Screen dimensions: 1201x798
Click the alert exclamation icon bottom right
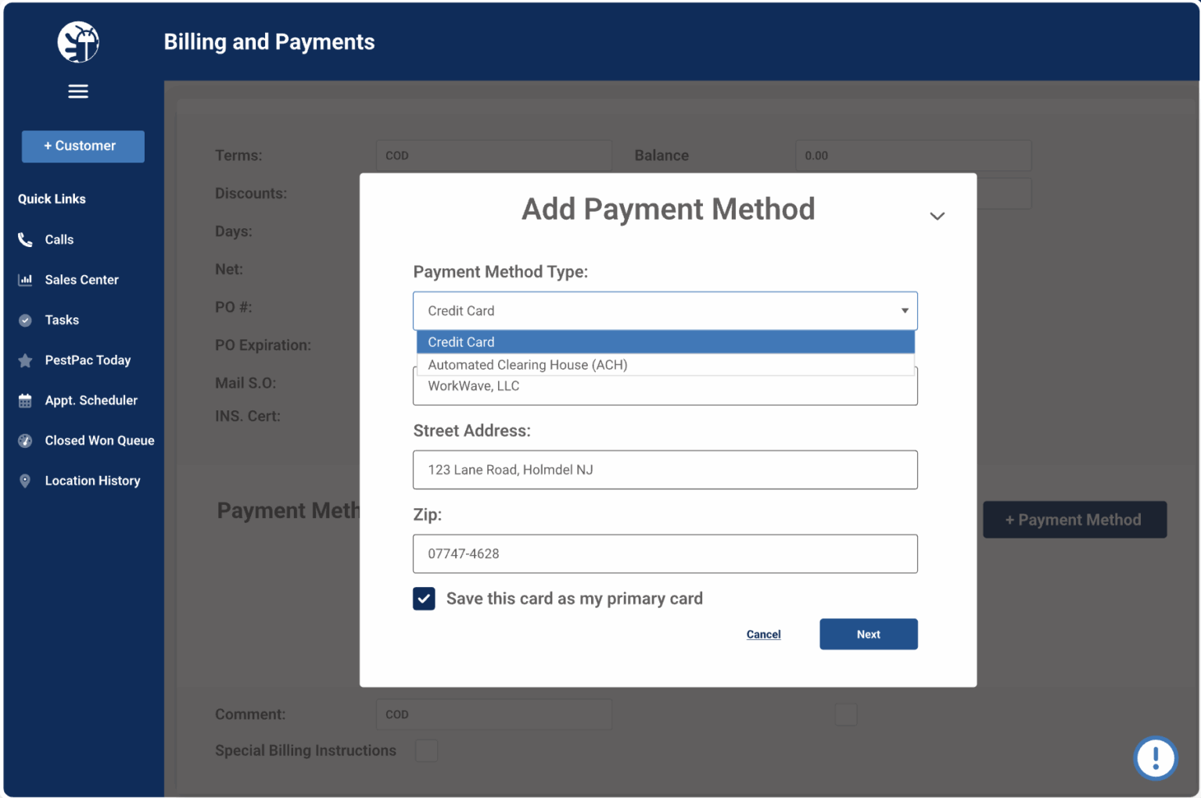[x=1156, y=757]
